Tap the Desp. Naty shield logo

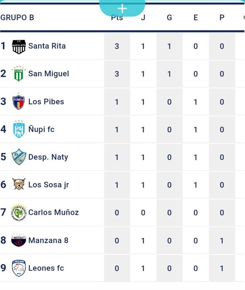tap(19, 157)
